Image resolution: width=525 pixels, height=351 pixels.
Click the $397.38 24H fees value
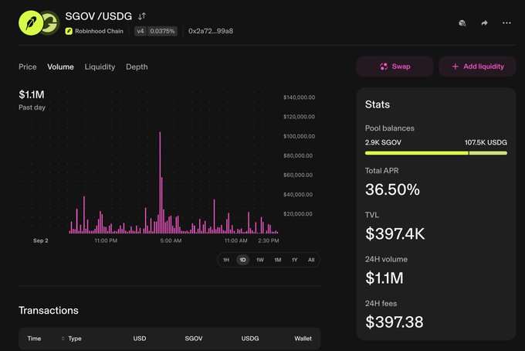click(x=395, y=322)
